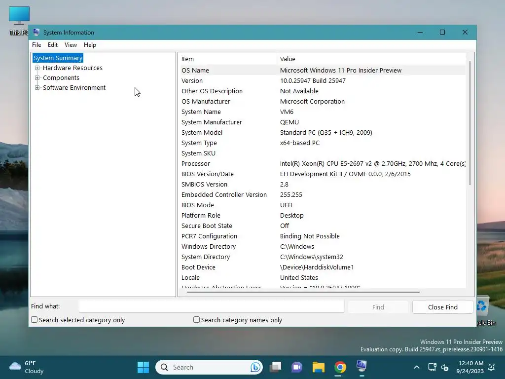The image size is (505, 379).
Task: Open Task View on the taskbar
Action: point(275,367)
